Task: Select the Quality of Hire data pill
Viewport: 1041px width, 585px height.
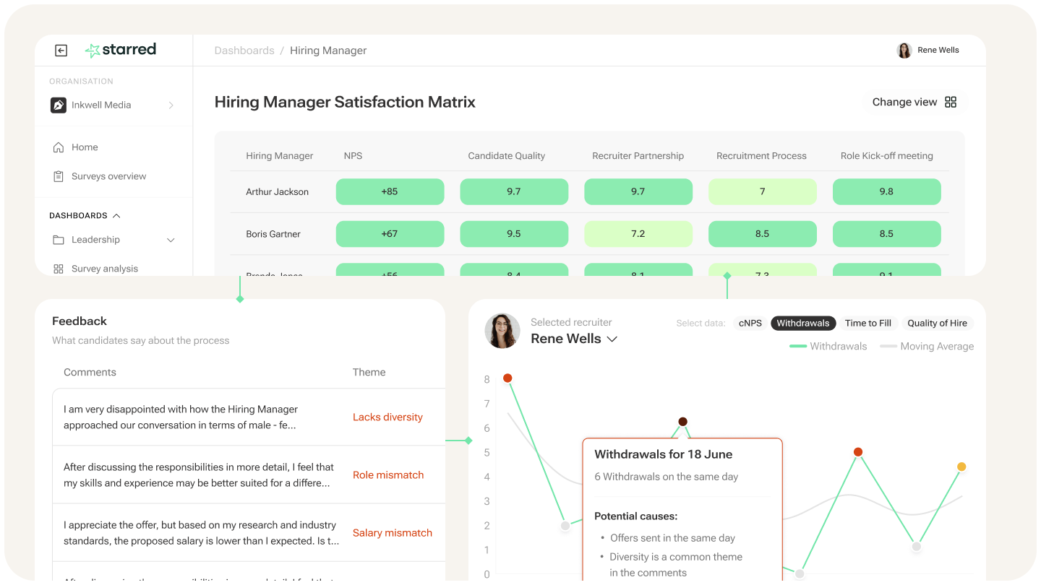Action: click(x=937, y=324)
